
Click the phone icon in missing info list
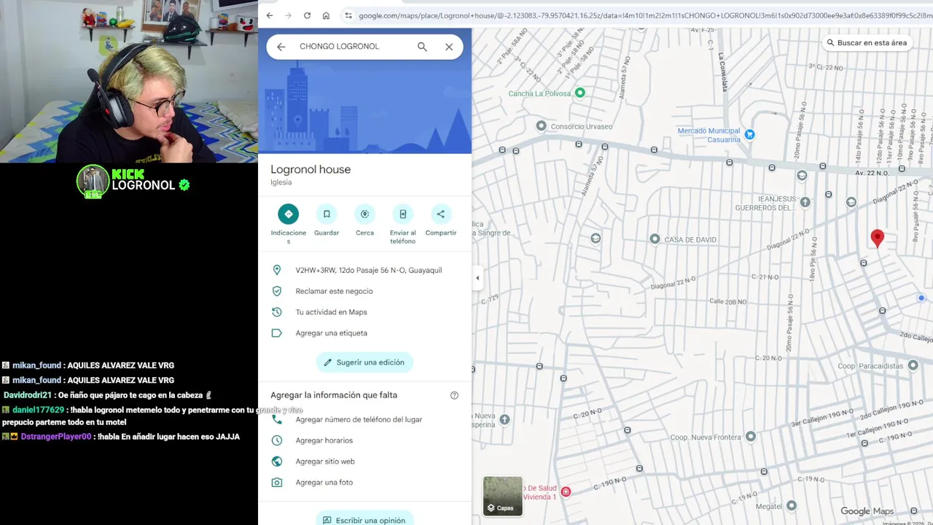276,419
